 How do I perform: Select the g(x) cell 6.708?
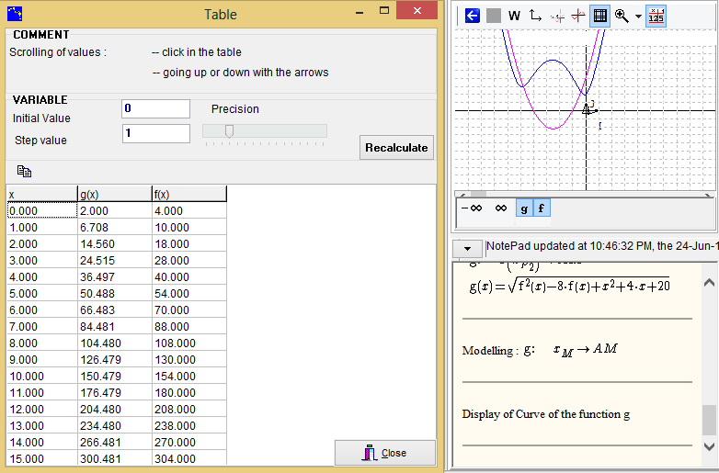[x=115, y=227]
